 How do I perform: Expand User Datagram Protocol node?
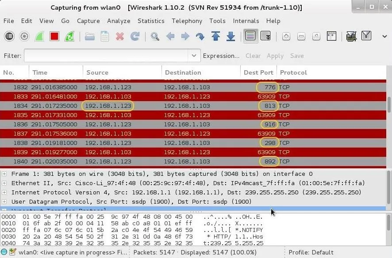(x=4, y=201)
